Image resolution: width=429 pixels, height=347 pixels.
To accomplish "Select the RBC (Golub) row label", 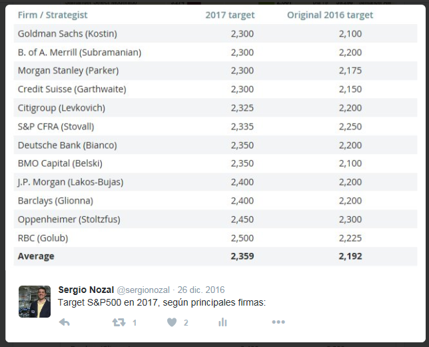I will pos(43,238).
